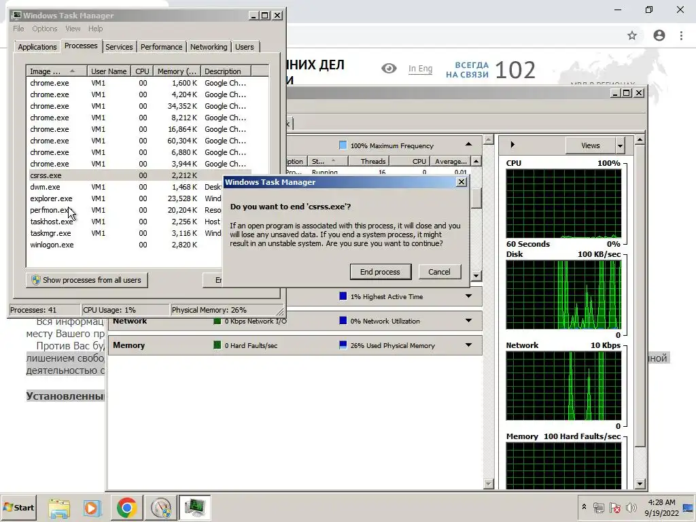Confirm with the End process button
The height and width of the screenshot is (522, 696).
coord(381,272)
